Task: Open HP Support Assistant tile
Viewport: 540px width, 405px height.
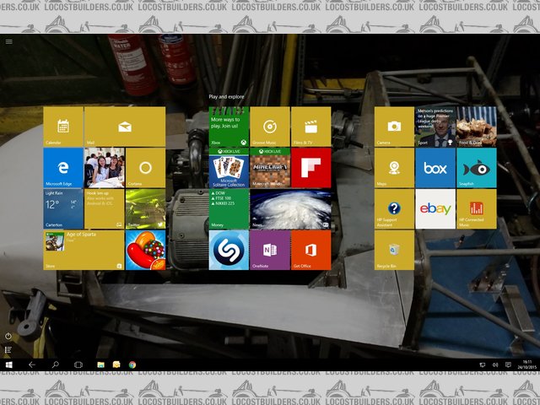Action: click(x=394, y=208)
